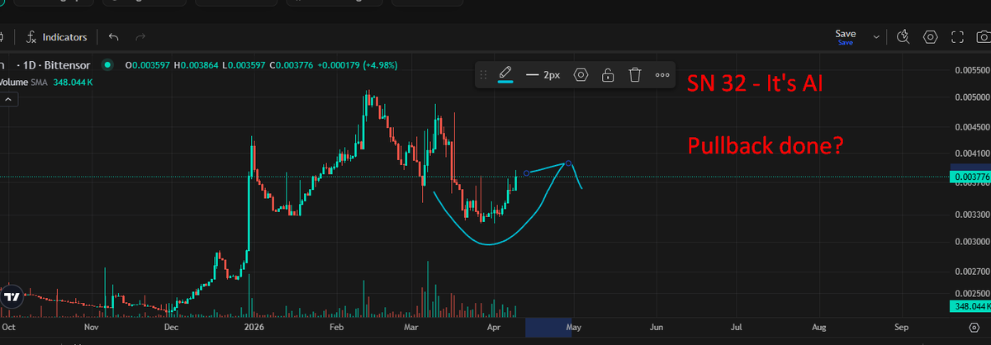Toggle fullscreen mode
The width and height of the screenshot is (991, 345).
958,36
